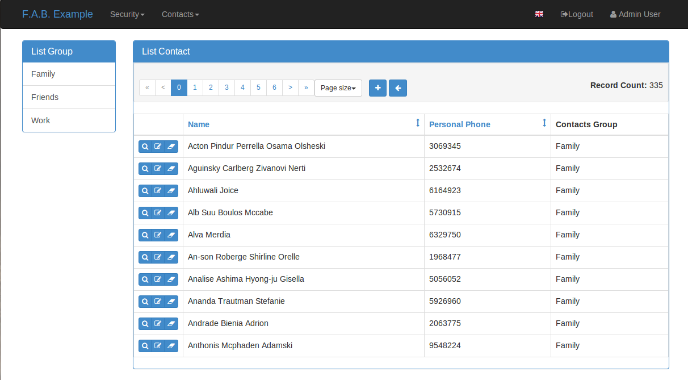
Task: Switch language using the British flag icon
Action: pyautogui.click(x=539, y=14)
